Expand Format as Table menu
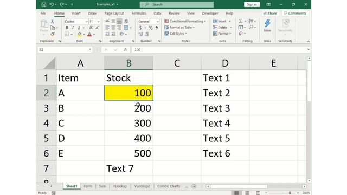Image resolution: width=347 pixels, height=195 pixels. [179, 28]
